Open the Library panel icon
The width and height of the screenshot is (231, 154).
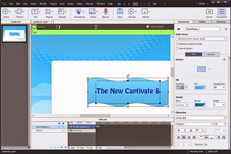coord(209,12)
